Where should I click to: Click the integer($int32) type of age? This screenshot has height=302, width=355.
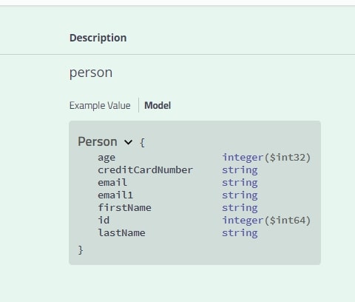click(266, 158)
